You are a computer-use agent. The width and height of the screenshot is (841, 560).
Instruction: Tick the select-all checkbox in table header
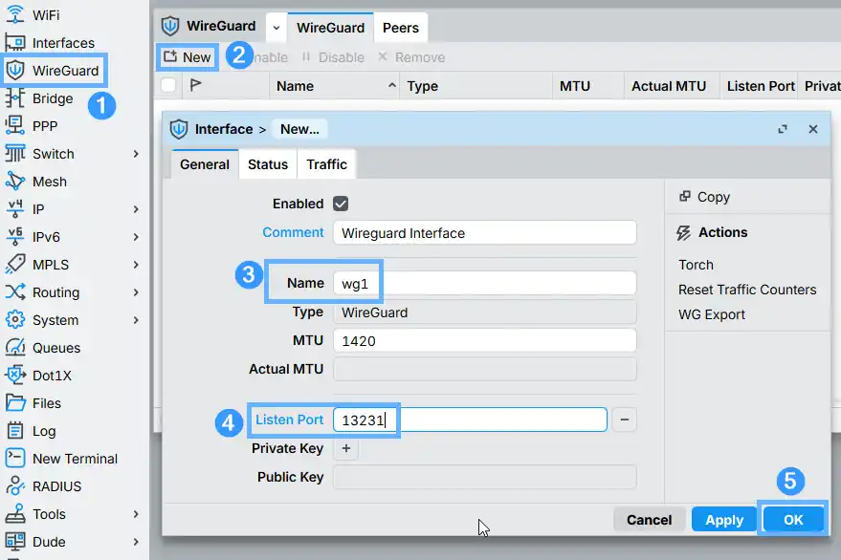coord(168,85)
